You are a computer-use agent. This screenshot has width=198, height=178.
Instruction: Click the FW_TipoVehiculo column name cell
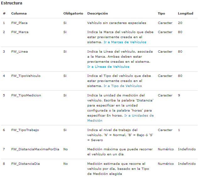pyautogui.click(x=26, y=76)
